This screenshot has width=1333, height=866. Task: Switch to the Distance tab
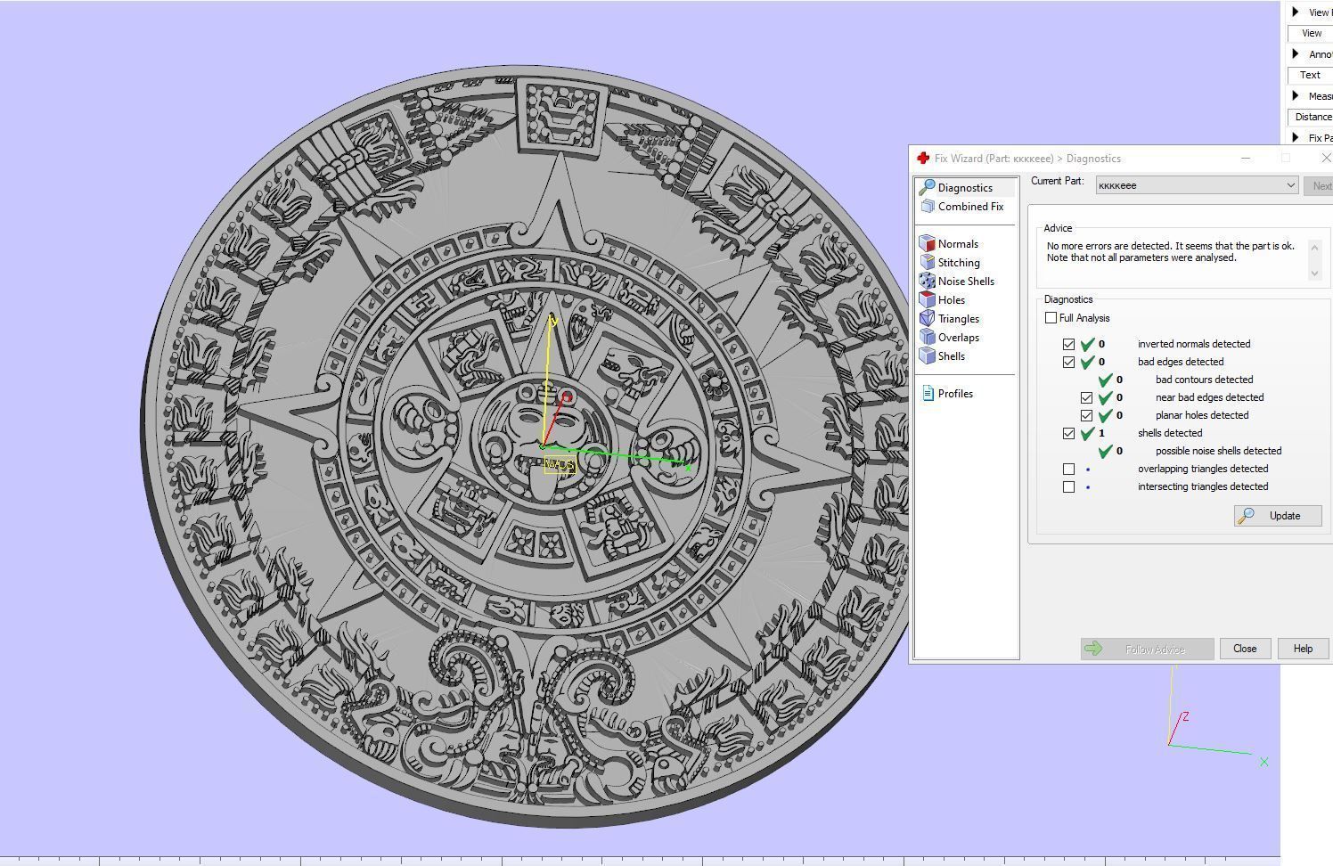(1311, 117)
